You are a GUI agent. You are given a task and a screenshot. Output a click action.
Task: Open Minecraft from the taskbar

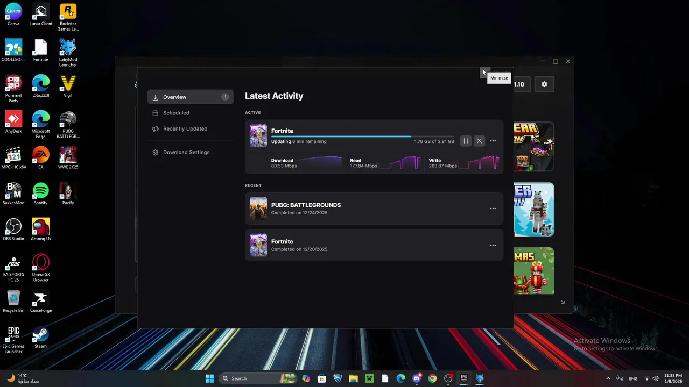click(369, 378)
